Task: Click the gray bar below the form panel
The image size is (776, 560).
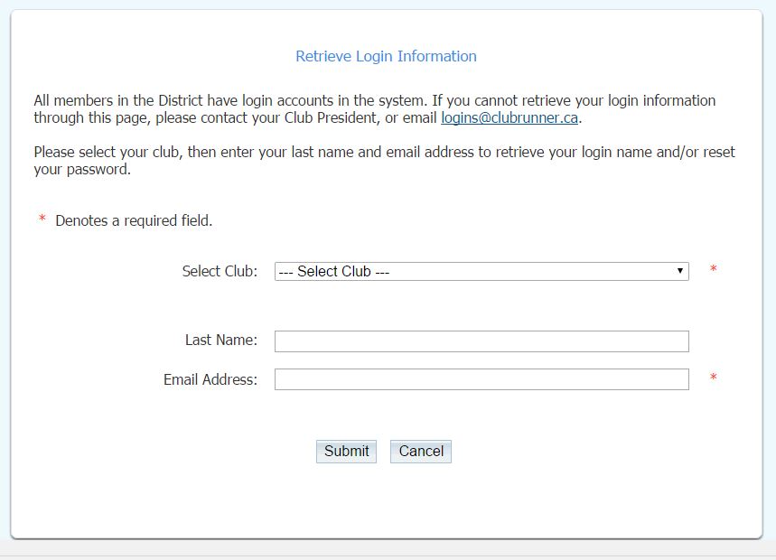Action: point(388,551)
